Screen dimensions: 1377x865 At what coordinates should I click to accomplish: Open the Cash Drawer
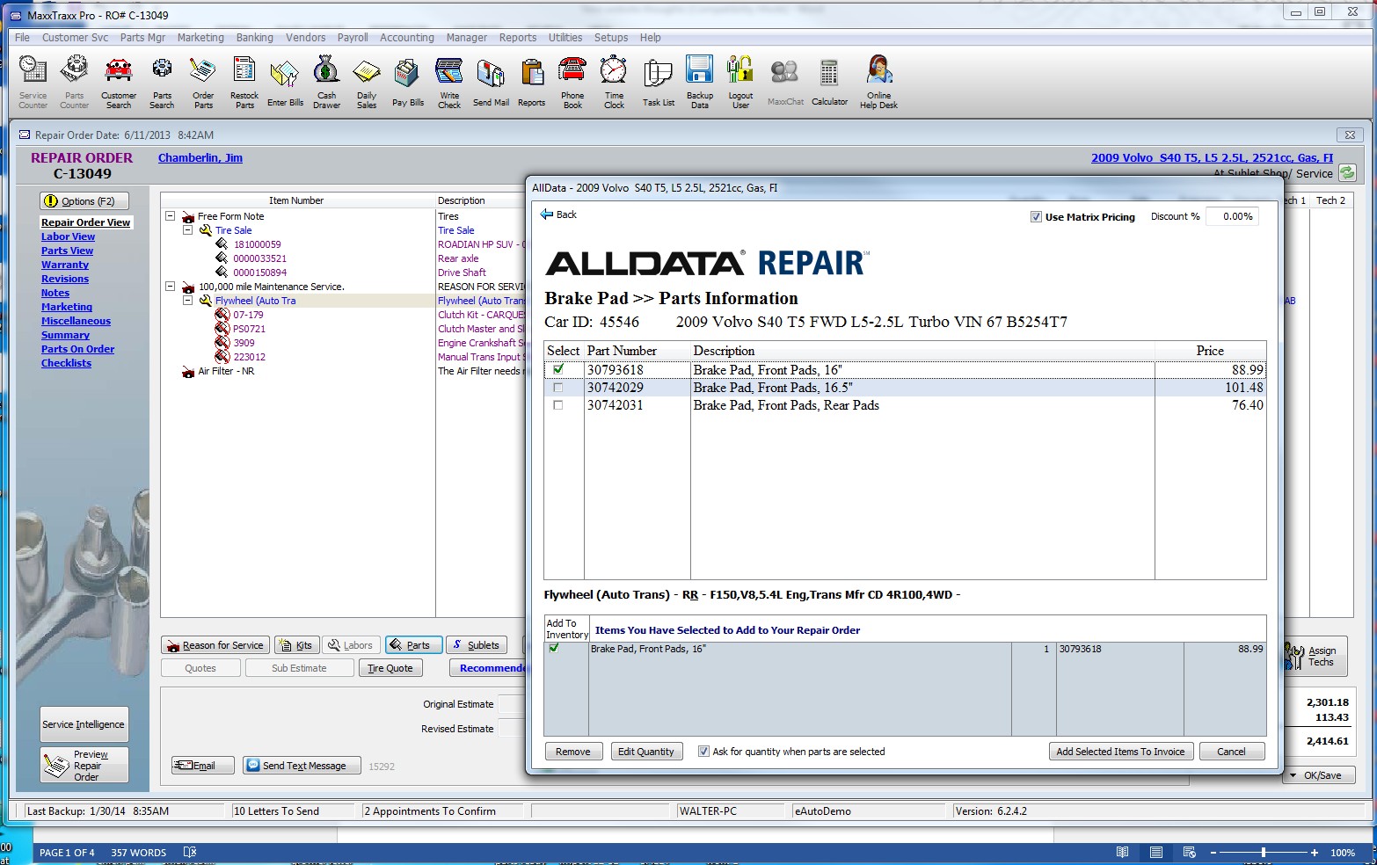(x=326, y=82)
